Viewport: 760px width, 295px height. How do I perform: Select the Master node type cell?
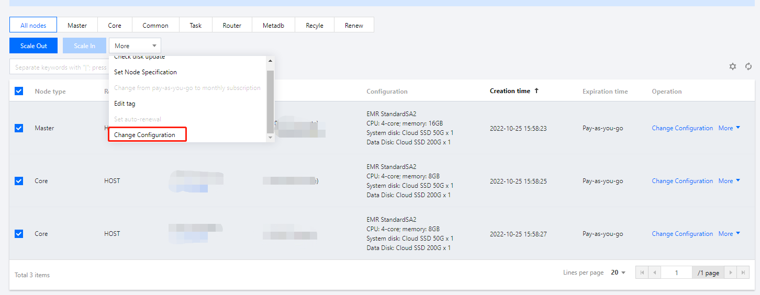[x=44, y=128]
